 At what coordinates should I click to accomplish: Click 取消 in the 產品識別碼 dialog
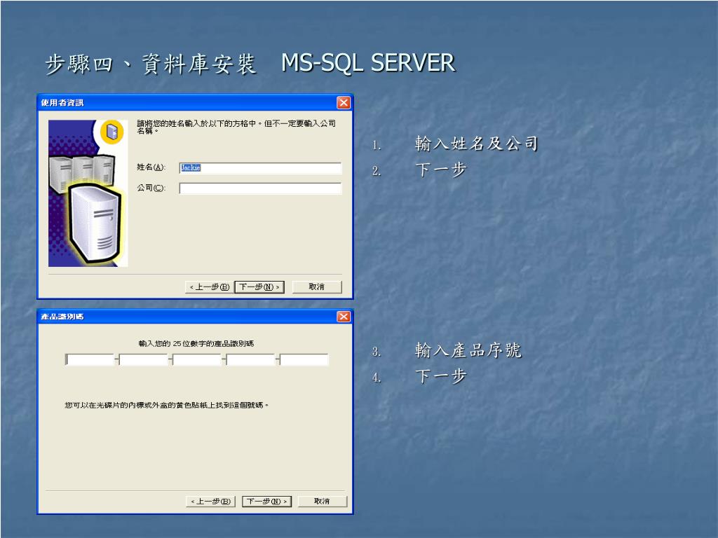323,502
